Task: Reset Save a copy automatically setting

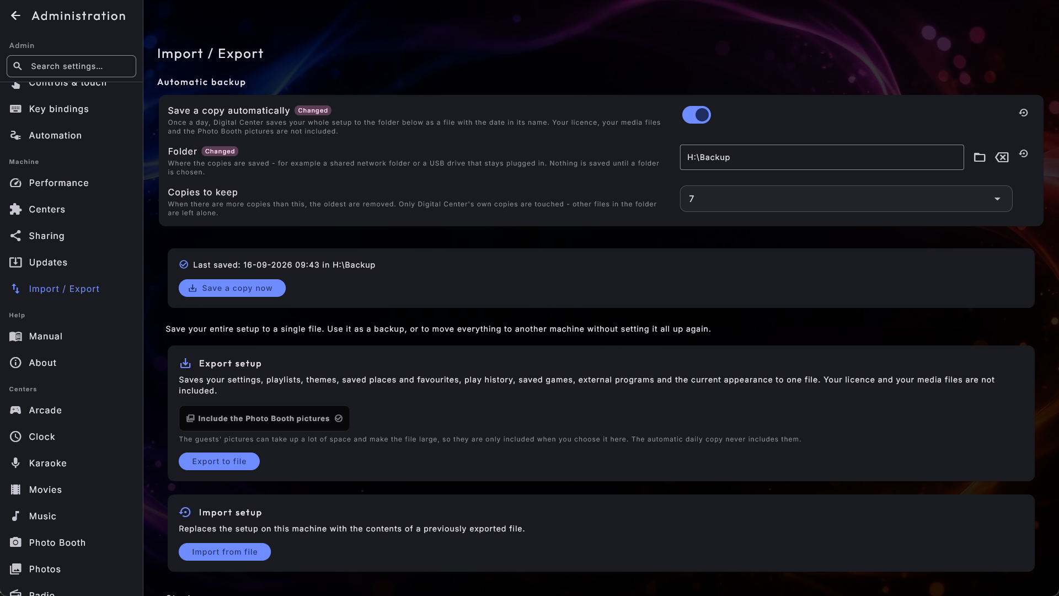Action: point(1023,113)
